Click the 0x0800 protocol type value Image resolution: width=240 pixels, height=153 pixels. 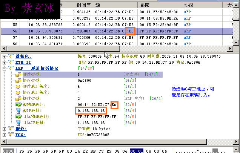pyautogui.click(x=85, y=81)
